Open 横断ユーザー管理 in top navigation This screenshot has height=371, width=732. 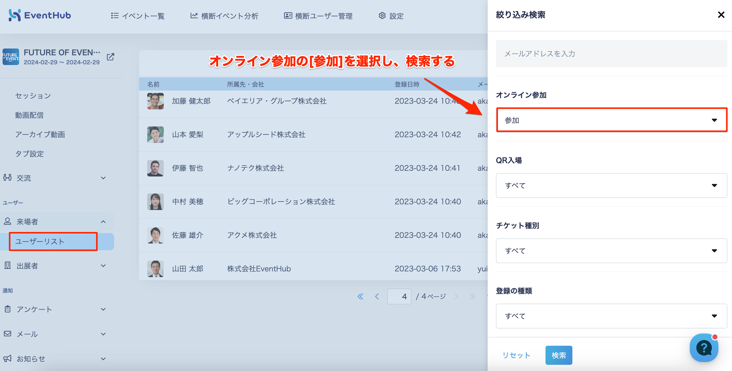click(x=318, y=16)
